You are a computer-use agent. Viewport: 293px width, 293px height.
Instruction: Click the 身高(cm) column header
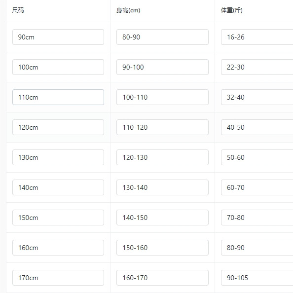point(128,10)
